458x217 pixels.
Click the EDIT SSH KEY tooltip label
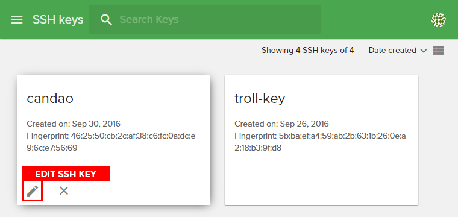[66, 174]
